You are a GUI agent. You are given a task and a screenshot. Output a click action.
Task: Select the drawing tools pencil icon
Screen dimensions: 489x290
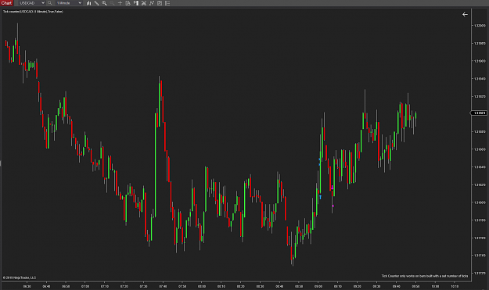[x=96, y=3]
